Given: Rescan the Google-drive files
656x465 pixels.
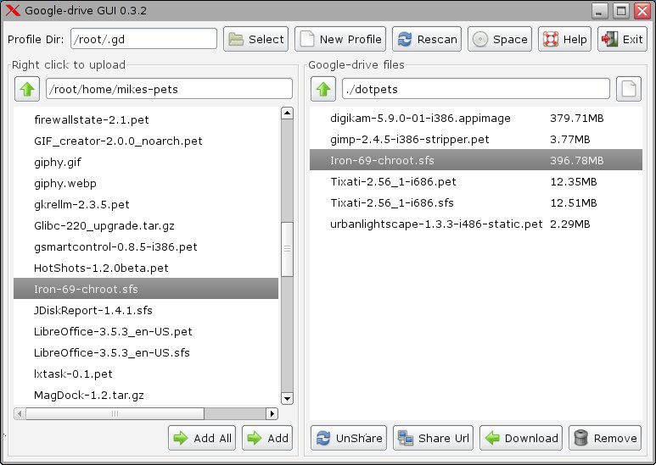Looking at the screenshot, I should click(427, 39).
